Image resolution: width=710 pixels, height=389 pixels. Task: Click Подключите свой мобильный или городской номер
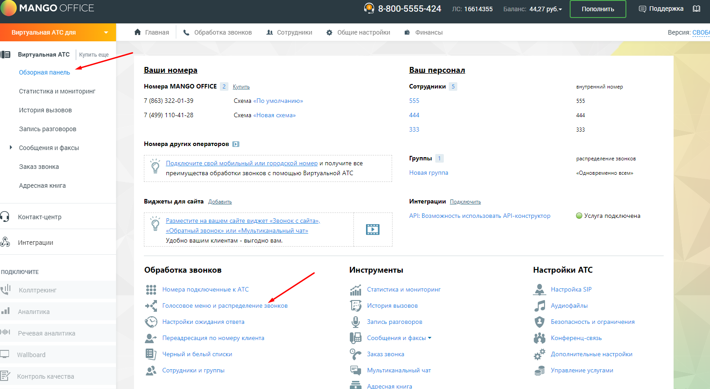242,164
